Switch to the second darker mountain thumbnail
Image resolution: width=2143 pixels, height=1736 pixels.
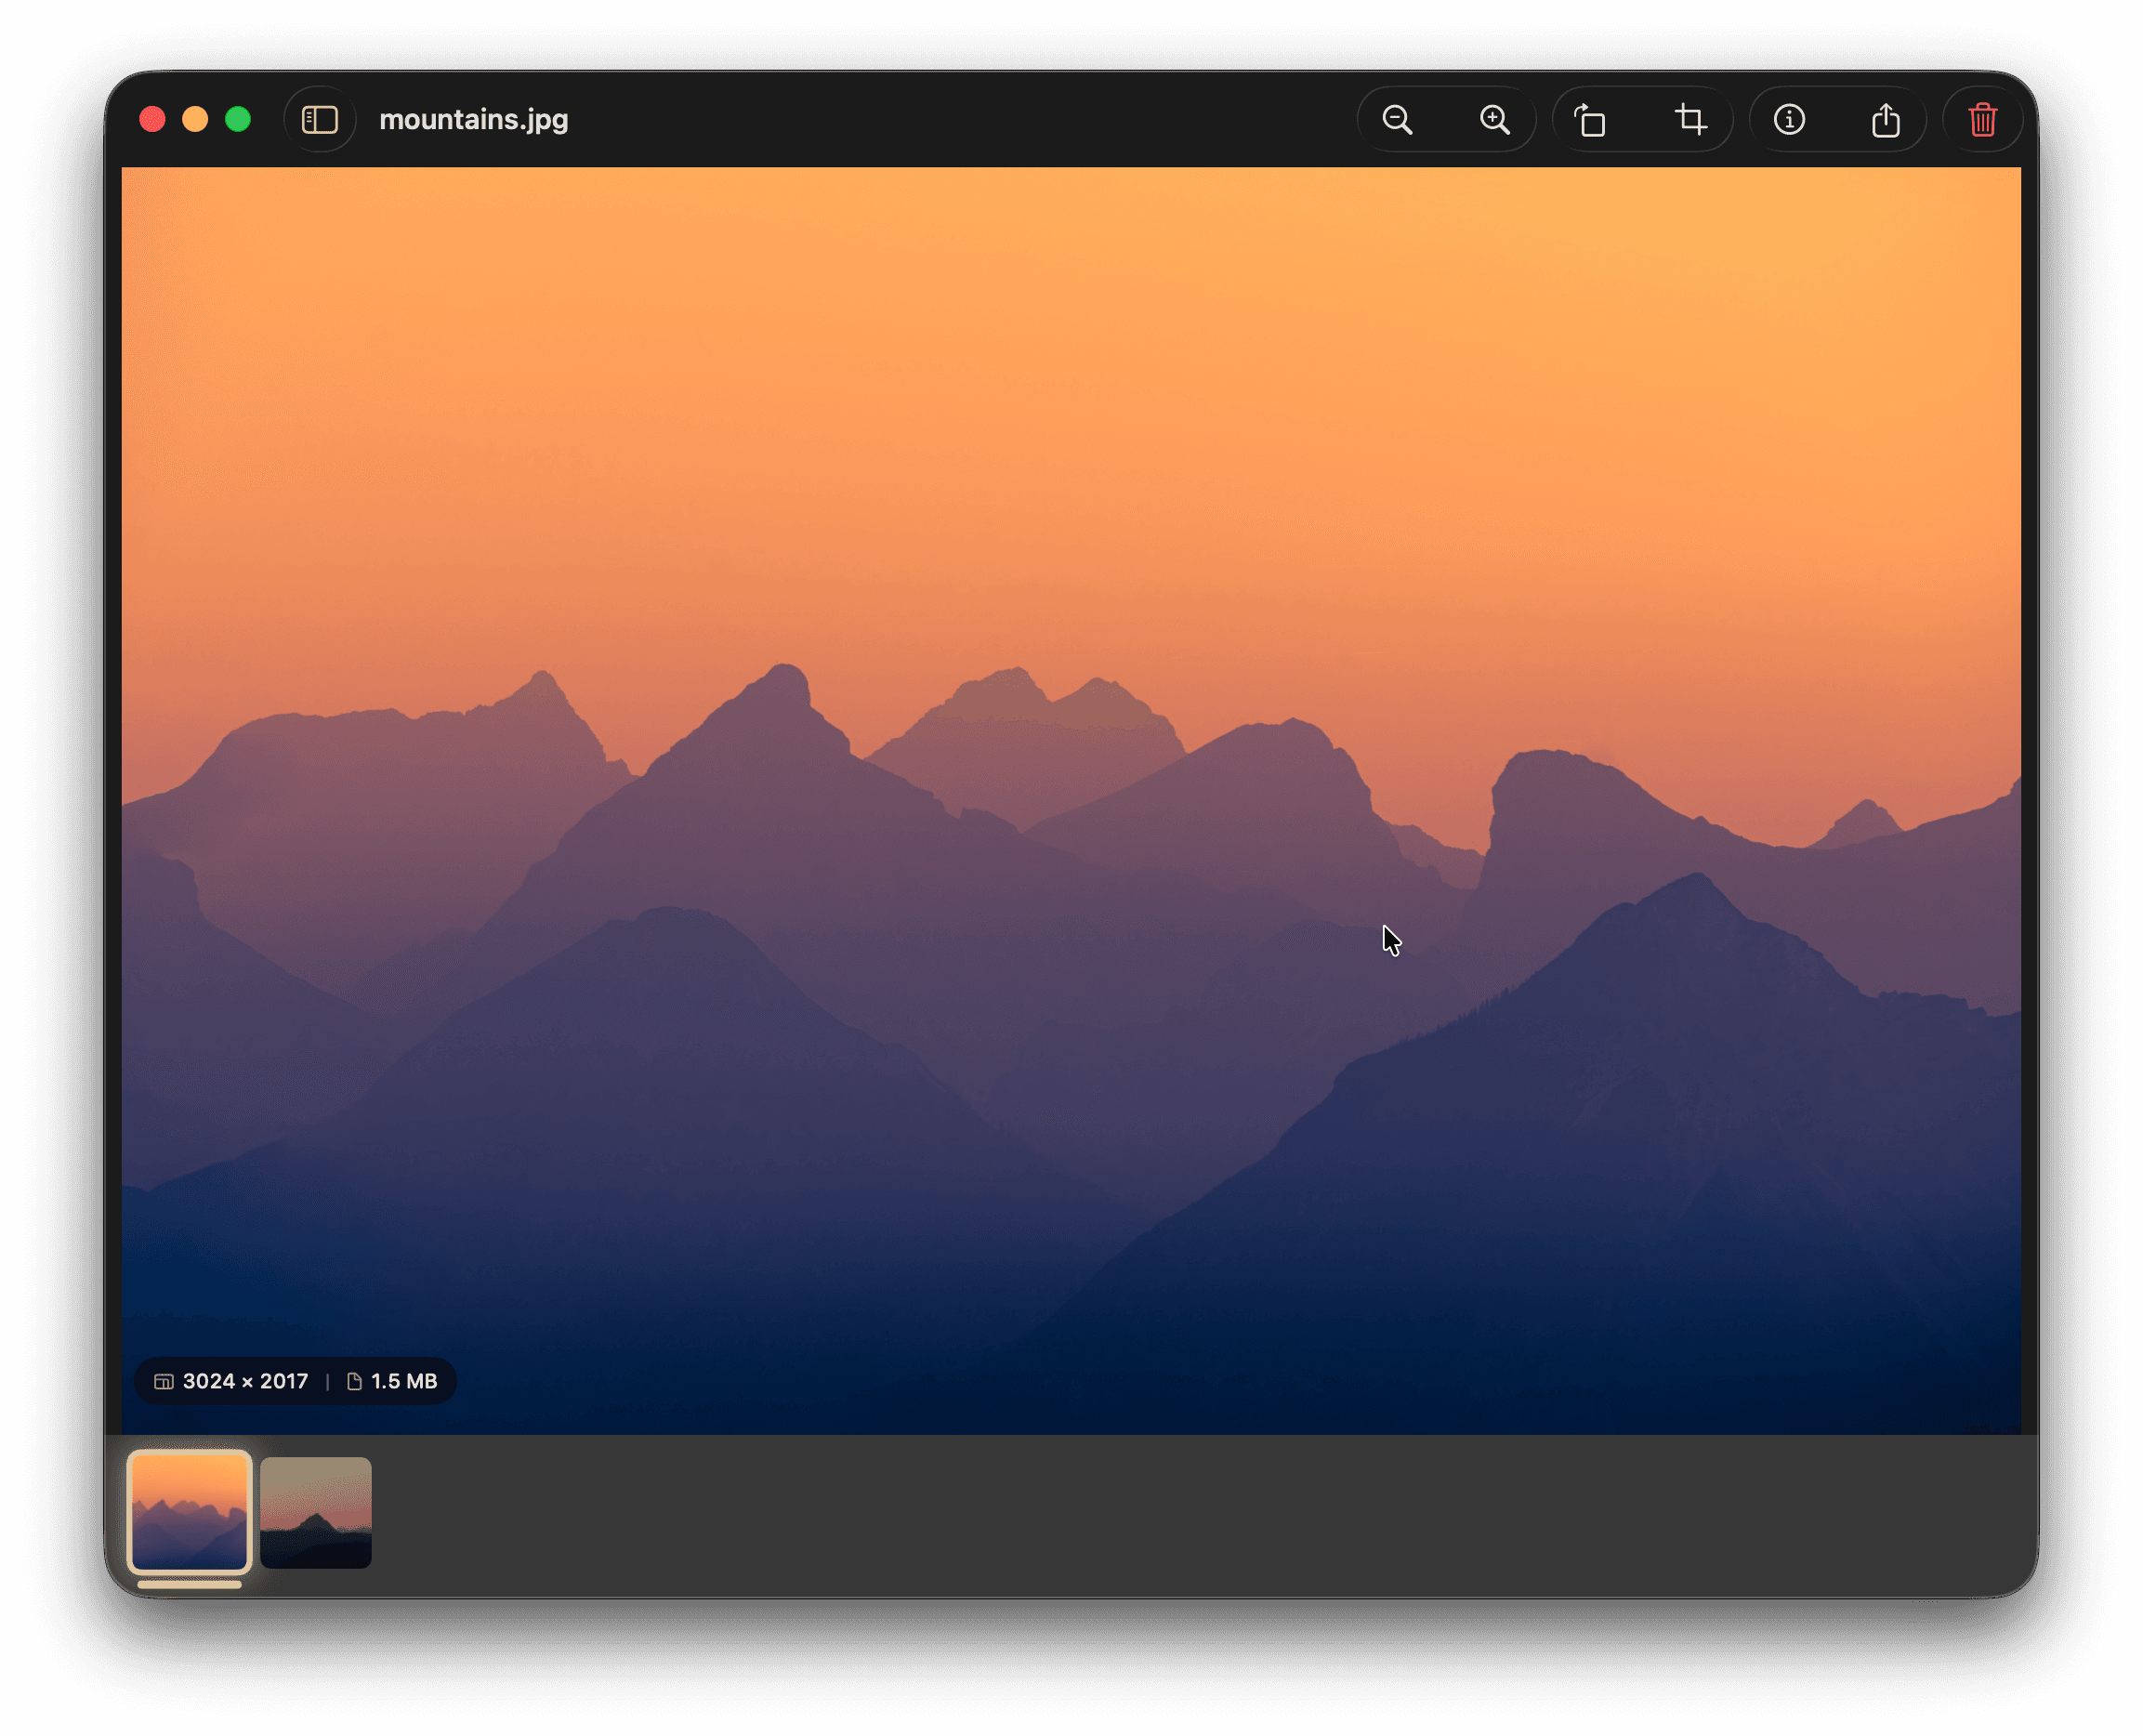pos(315,1514)
